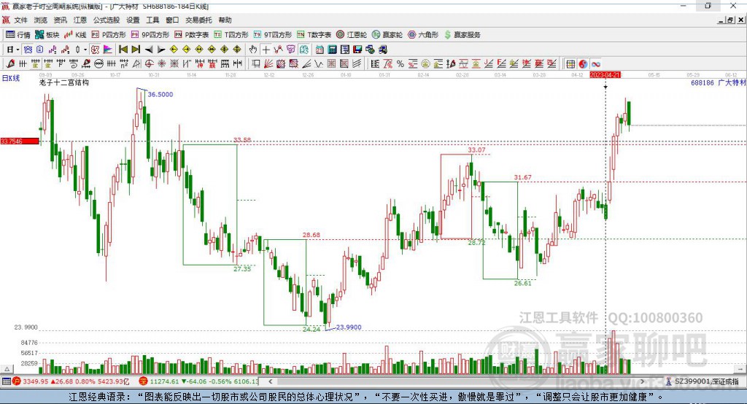Viewport: 747px width, 404px height.
Task: Click the 36.5000 high price label
Action: tap(160, 94)
